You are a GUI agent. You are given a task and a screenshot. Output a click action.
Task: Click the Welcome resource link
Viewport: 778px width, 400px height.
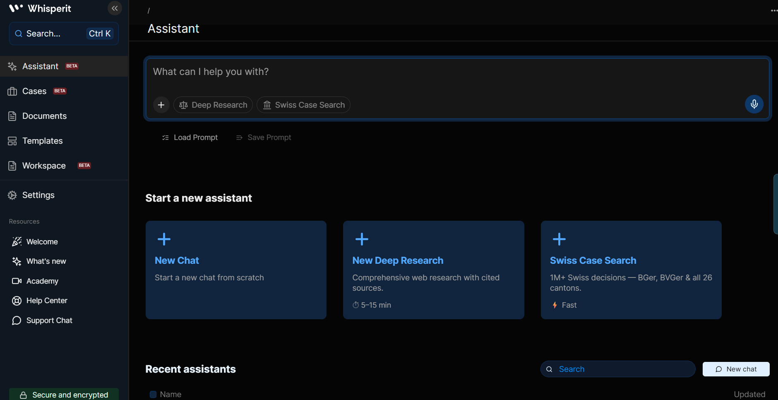42,241
